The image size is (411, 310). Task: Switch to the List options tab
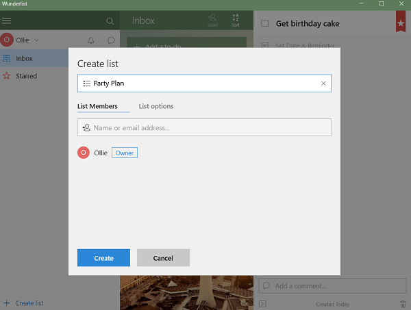(x=156, y=106)
